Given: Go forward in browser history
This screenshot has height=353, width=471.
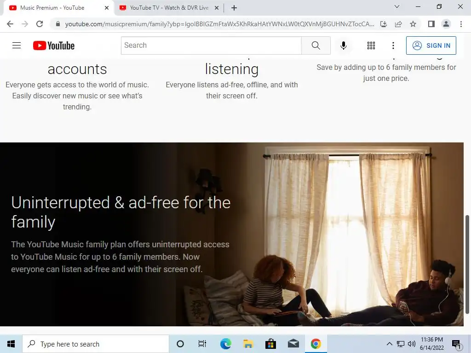Looking at the screenshot, I should (x=25, y=24).
